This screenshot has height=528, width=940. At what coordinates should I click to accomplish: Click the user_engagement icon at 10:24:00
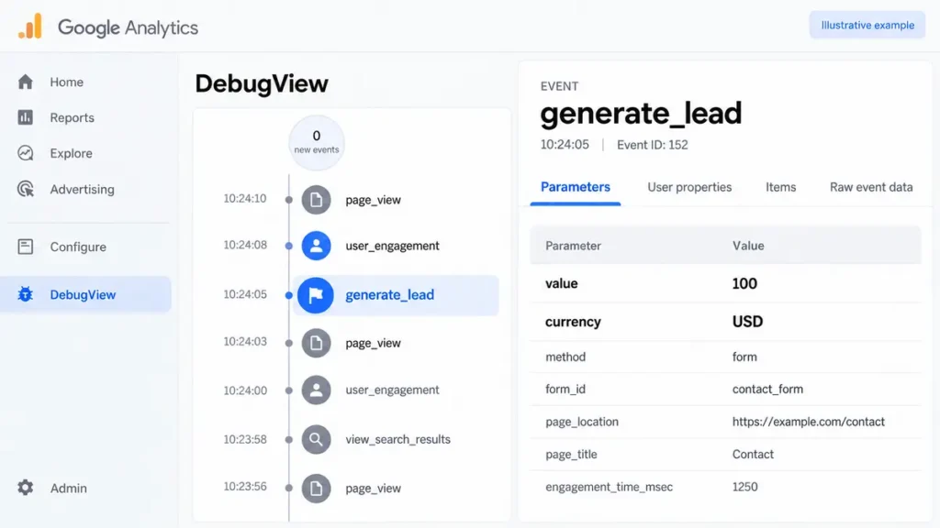pos(316,390)
